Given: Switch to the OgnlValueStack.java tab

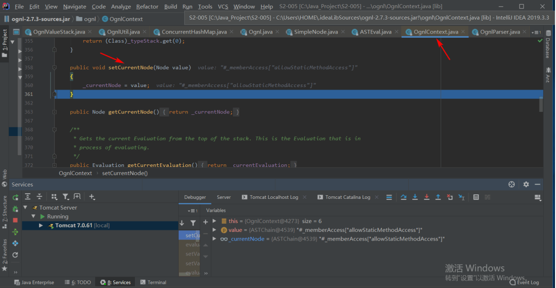Looking at the screenshot, I should (x=59, y=32).
